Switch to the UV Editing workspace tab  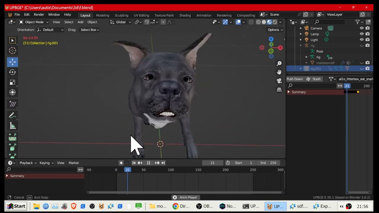141,15
